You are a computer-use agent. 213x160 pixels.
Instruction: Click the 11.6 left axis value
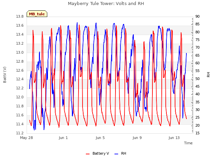click(20, 115)
